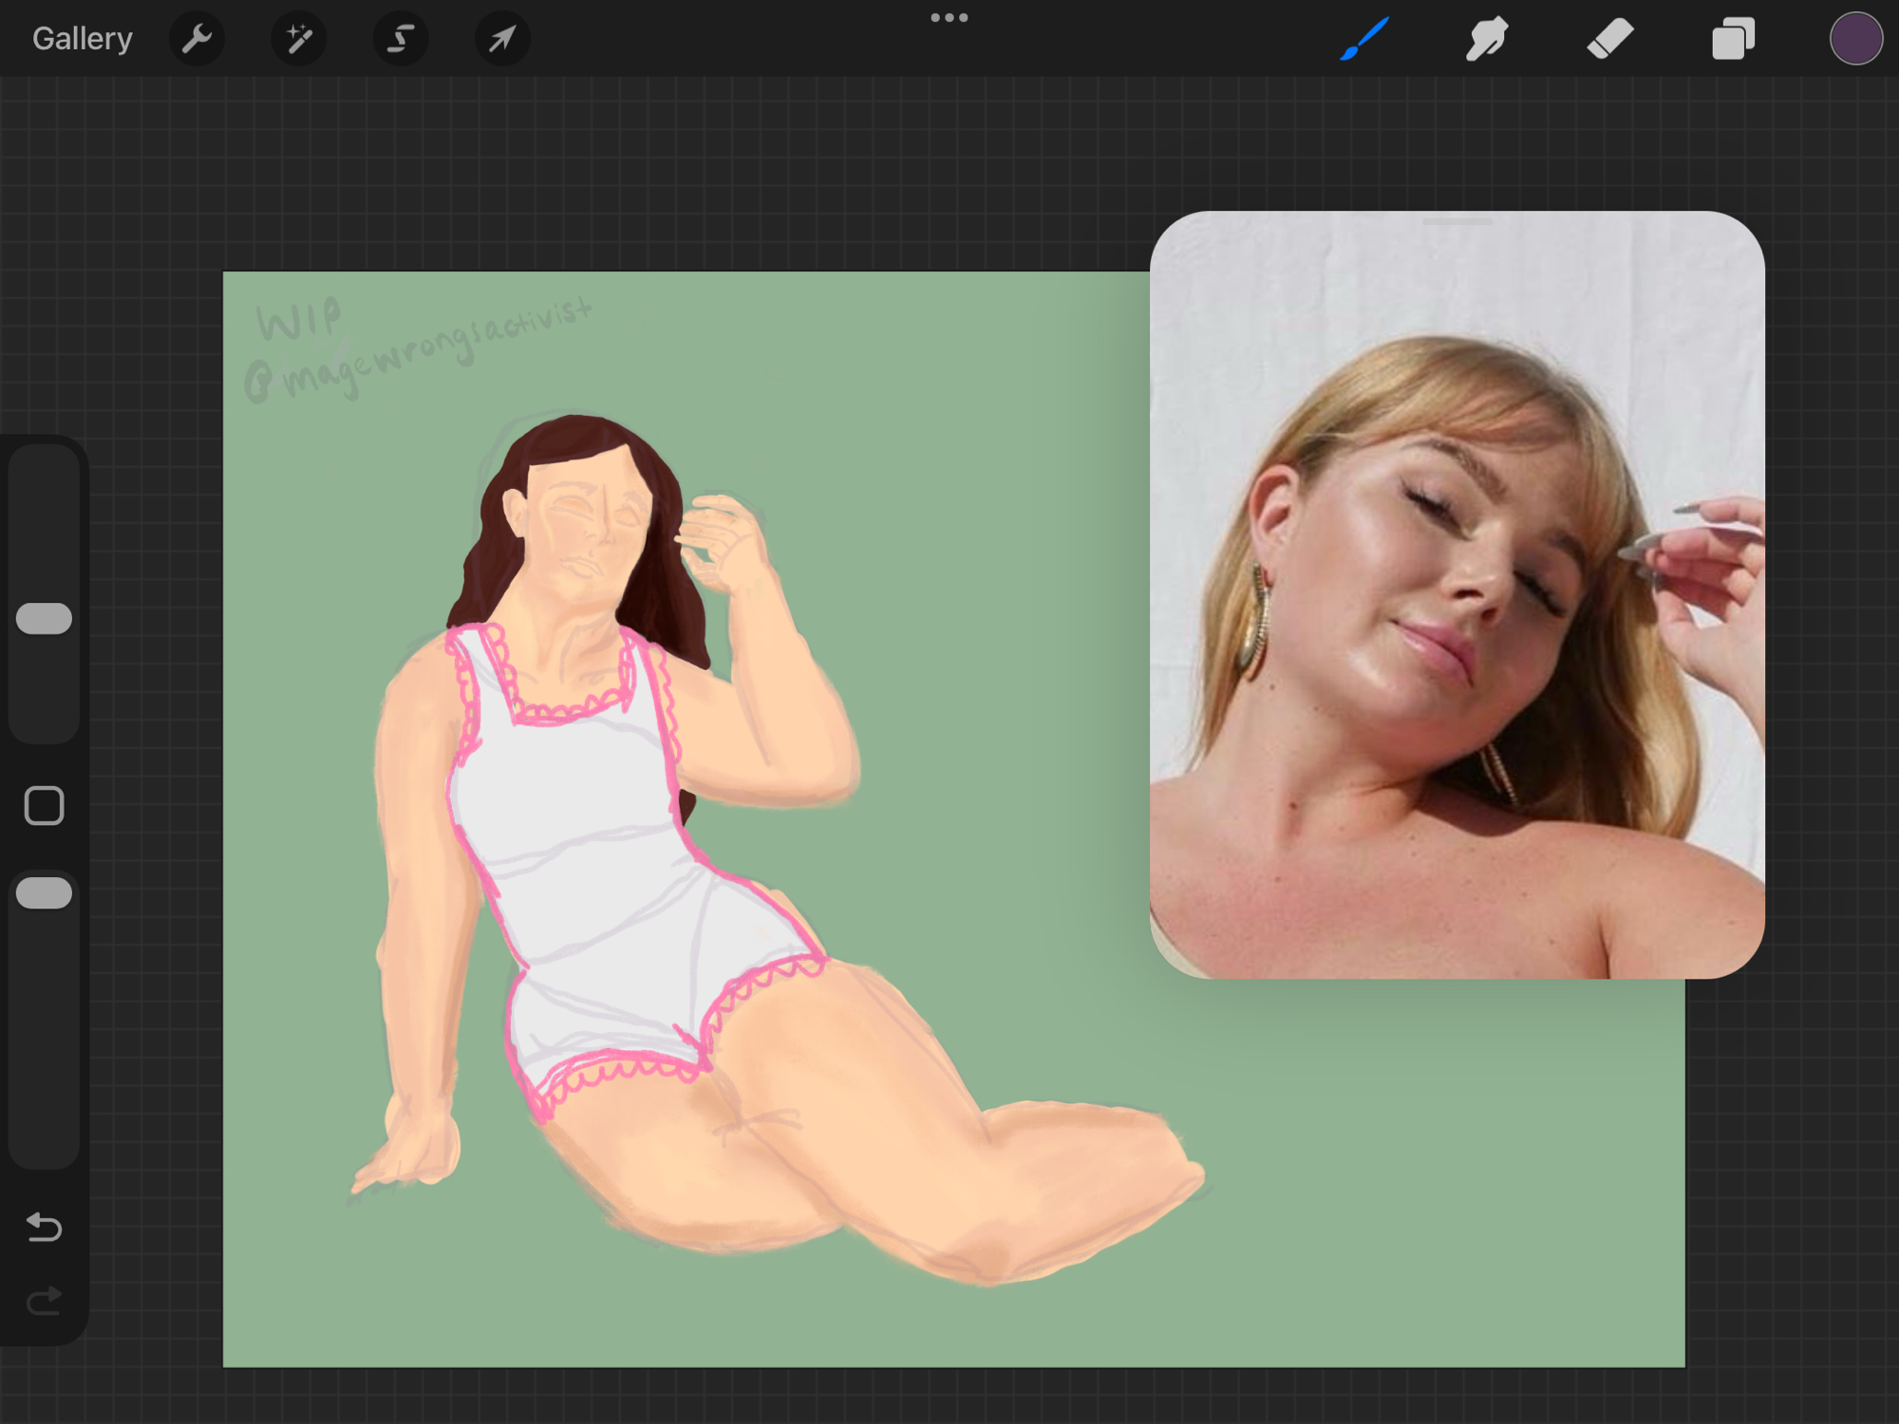Undo the last stroke
1899x1424 pixels.
(x=44, y=1227)
